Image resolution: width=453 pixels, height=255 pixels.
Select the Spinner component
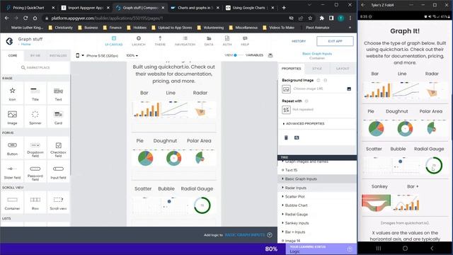pos(35,118)
